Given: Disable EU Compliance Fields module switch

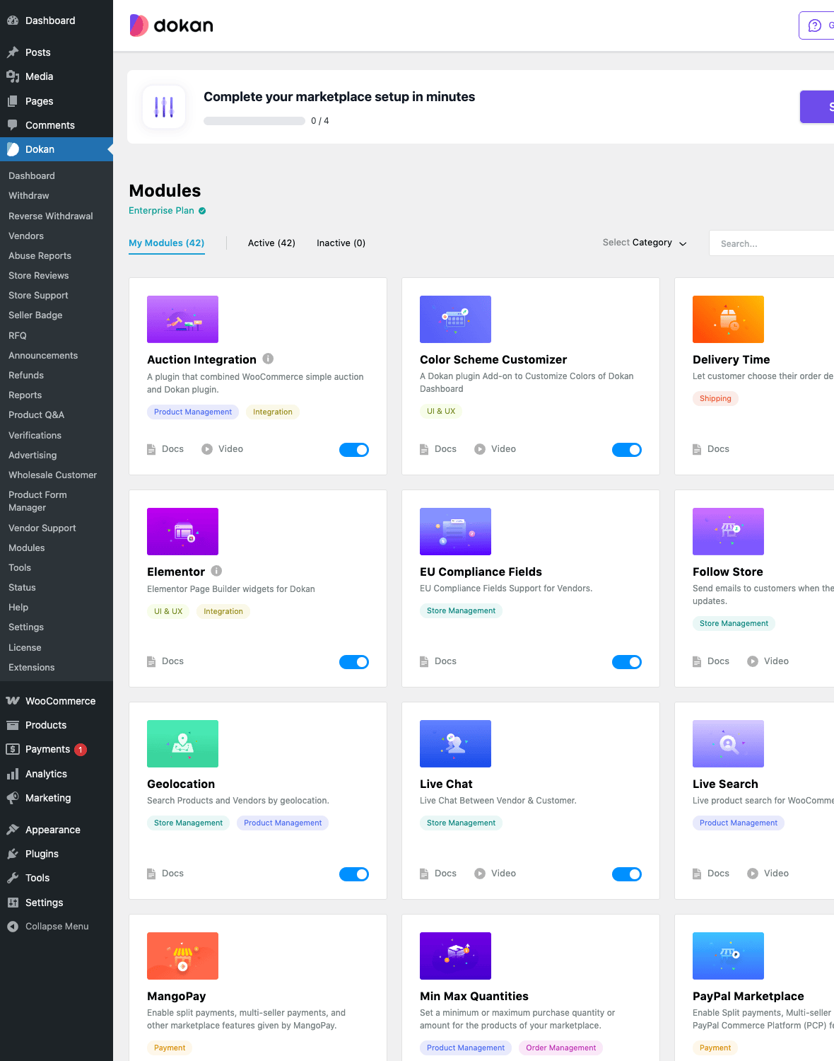Looking at the screenshot, I should coord(627,662).
